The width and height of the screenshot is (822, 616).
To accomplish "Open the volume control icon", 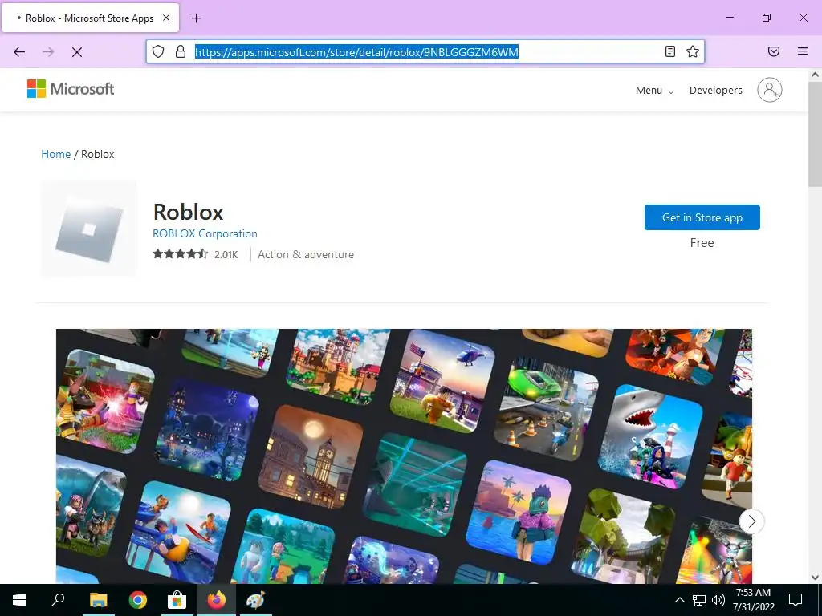I will (718, 600).
